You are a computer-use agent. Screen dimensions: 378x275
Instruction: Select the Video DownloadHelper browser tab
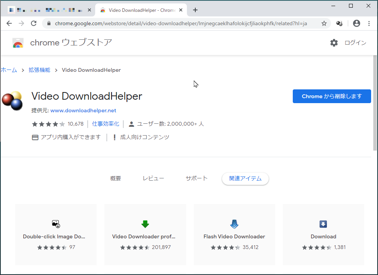[141, 10]
